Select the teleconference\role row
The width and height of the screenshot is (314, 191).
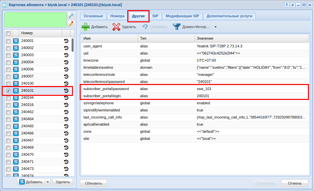[195, 75]
